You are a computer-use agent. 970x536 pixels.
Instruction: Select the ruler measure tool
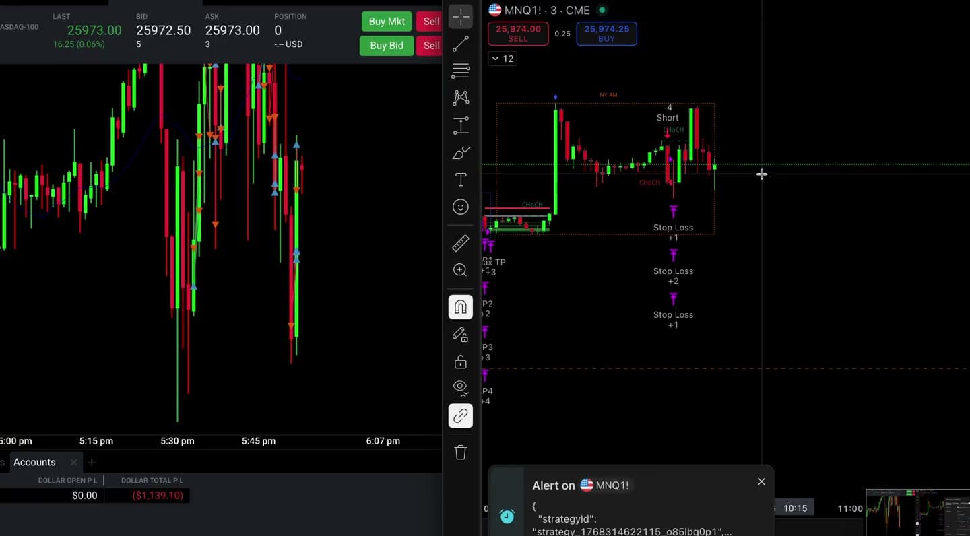[x=461, y=243]
